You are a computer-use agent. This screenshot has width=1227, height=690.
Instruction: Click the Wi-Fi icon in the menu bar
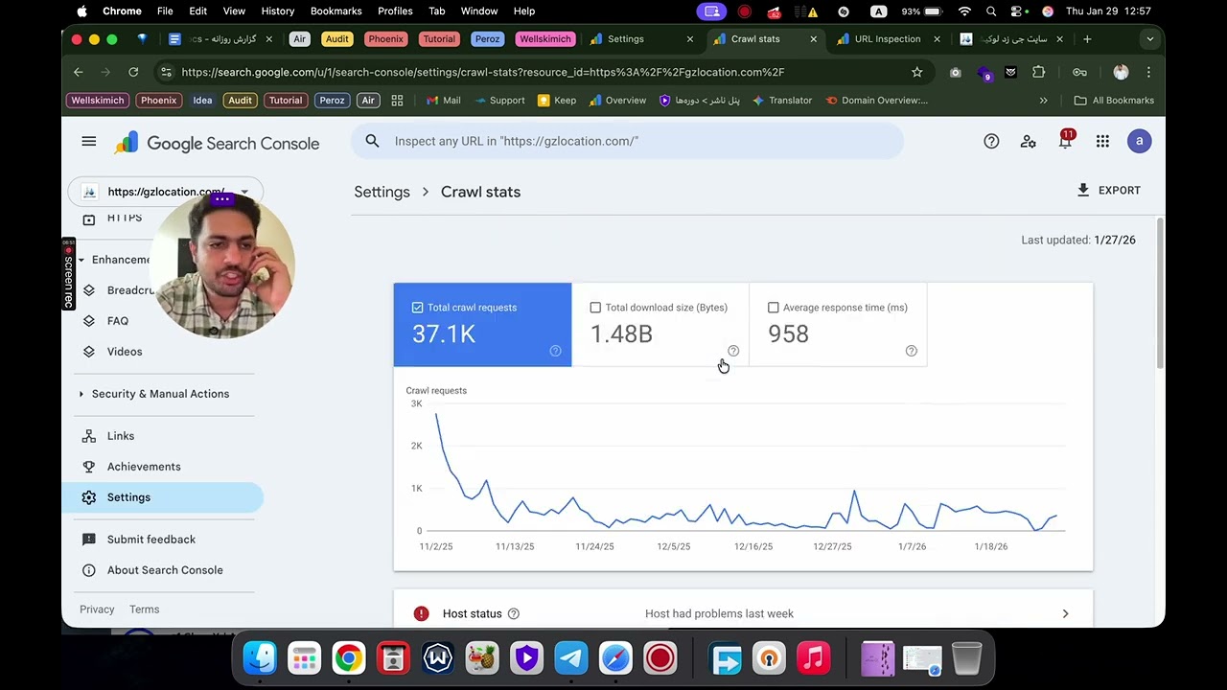(965, 11)
